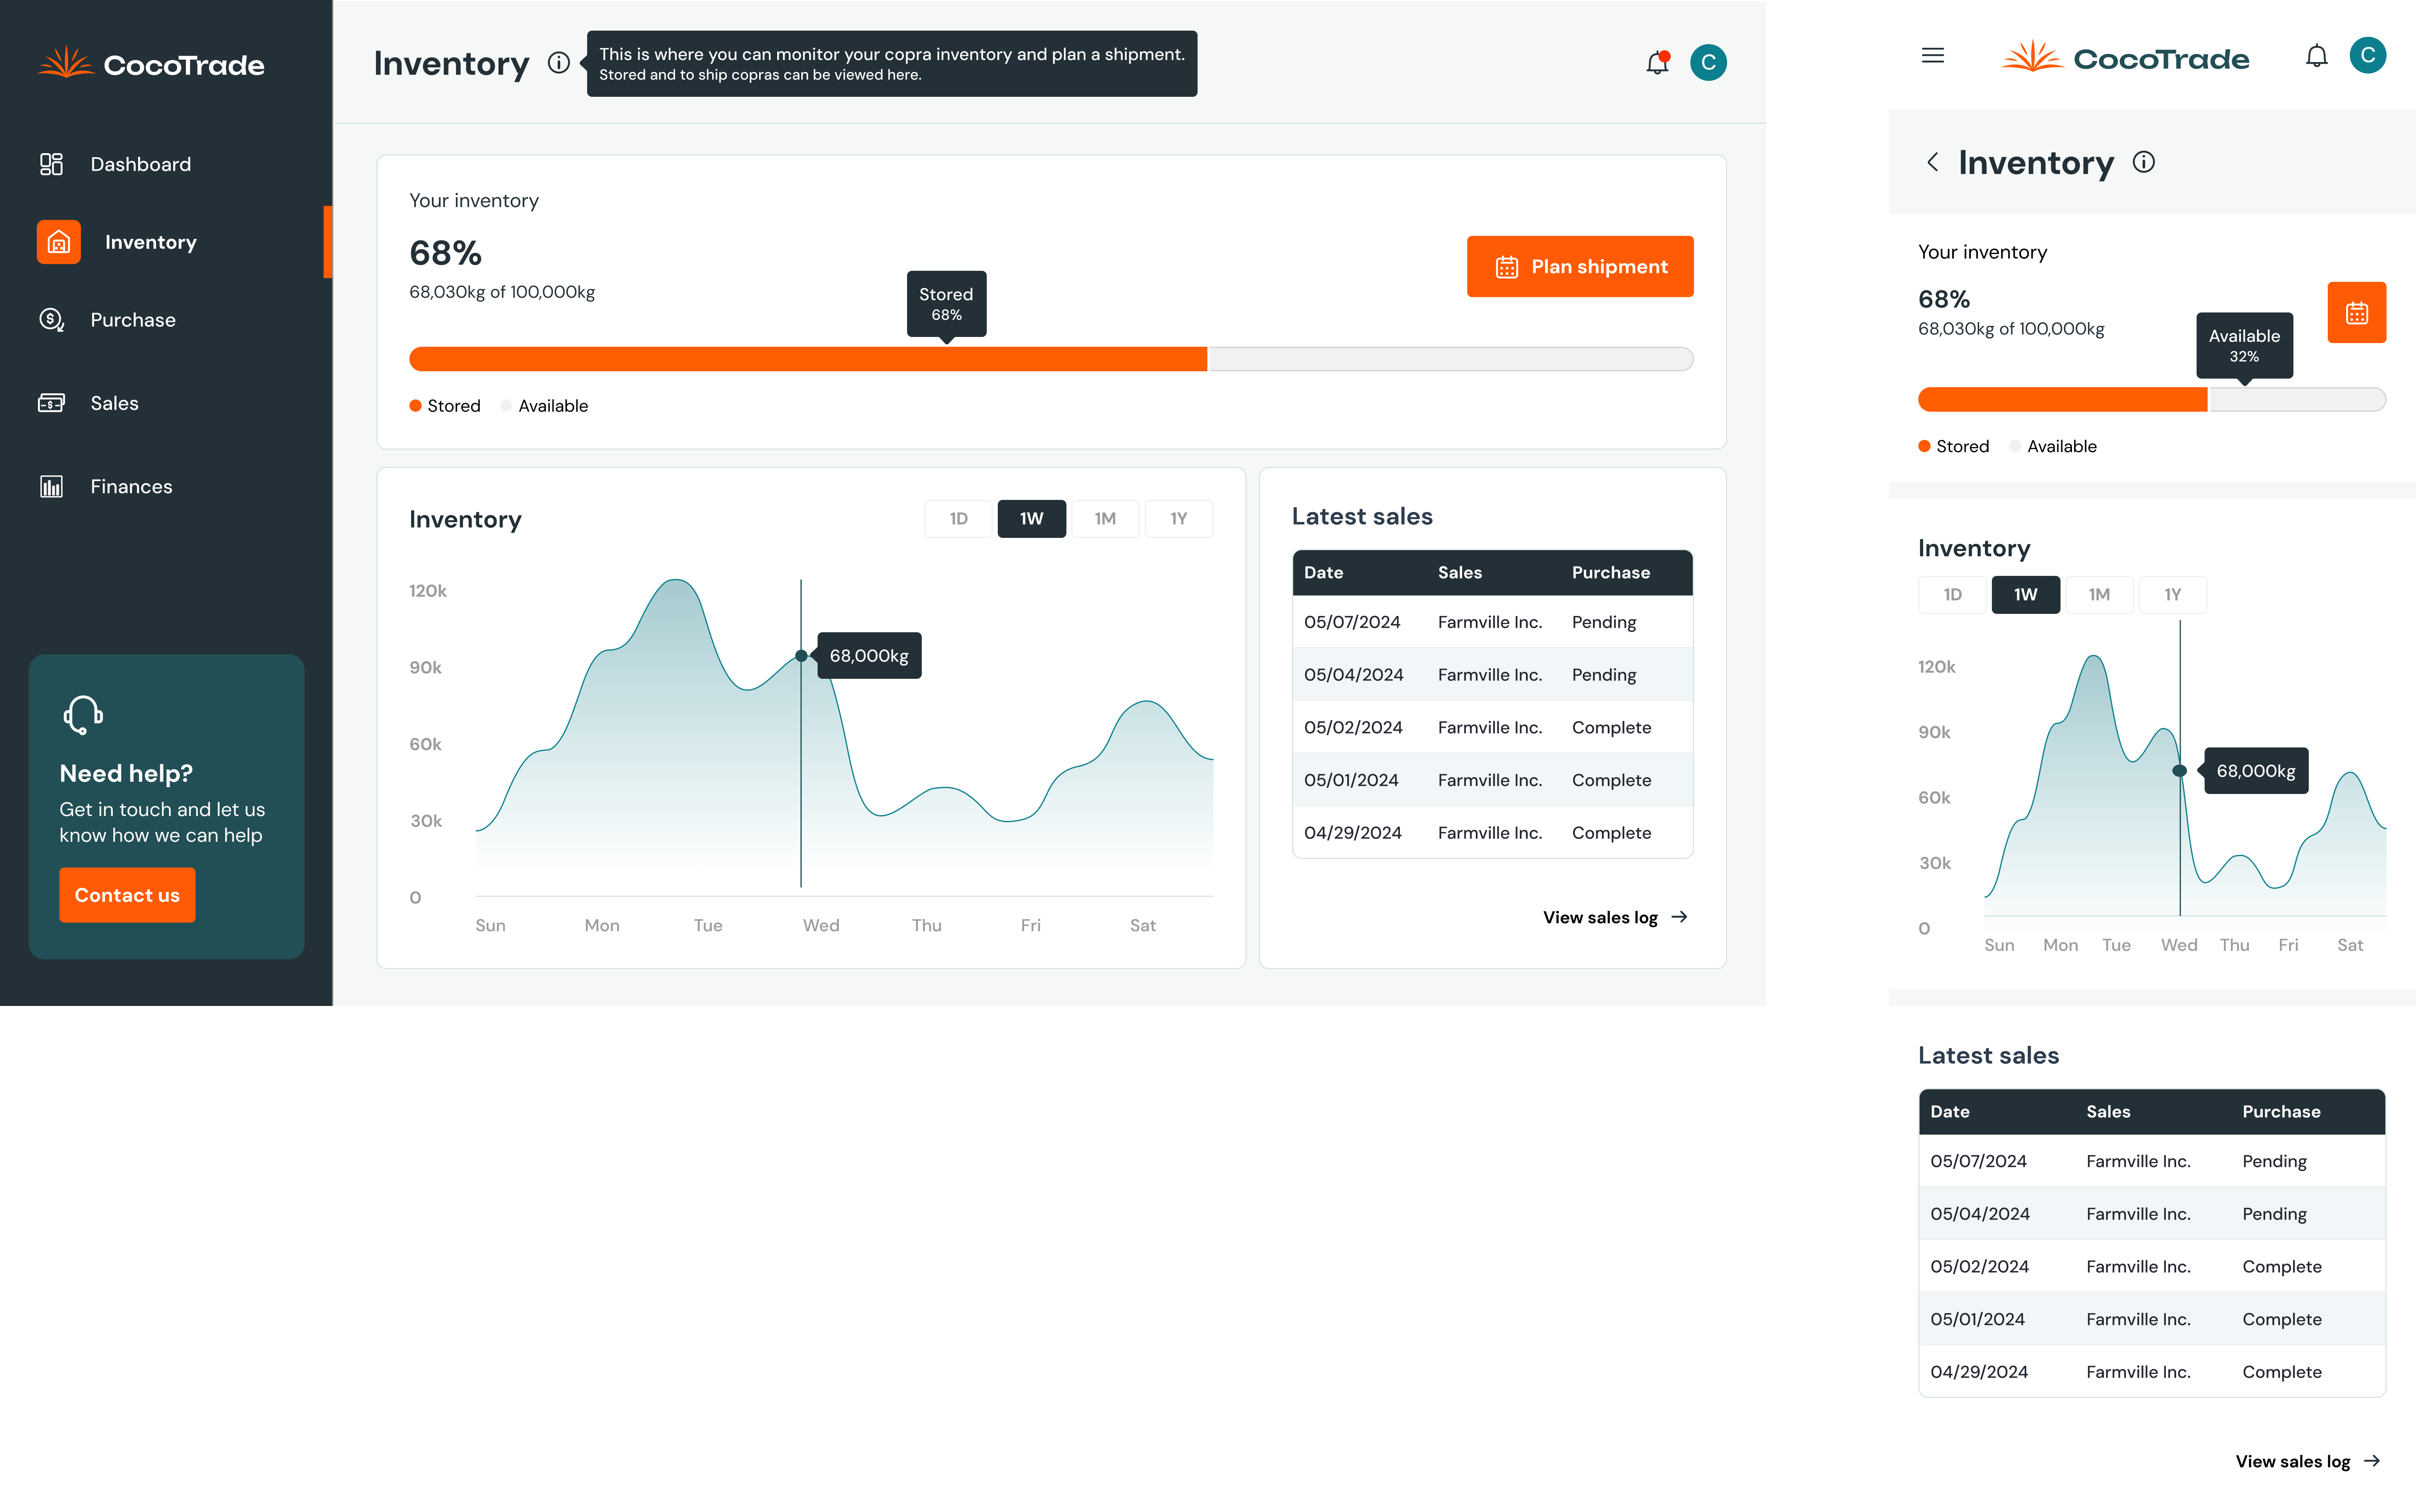2416x1512 pixels.
Task: Open the Sales icon in sidebar
Action: (51, 403)
